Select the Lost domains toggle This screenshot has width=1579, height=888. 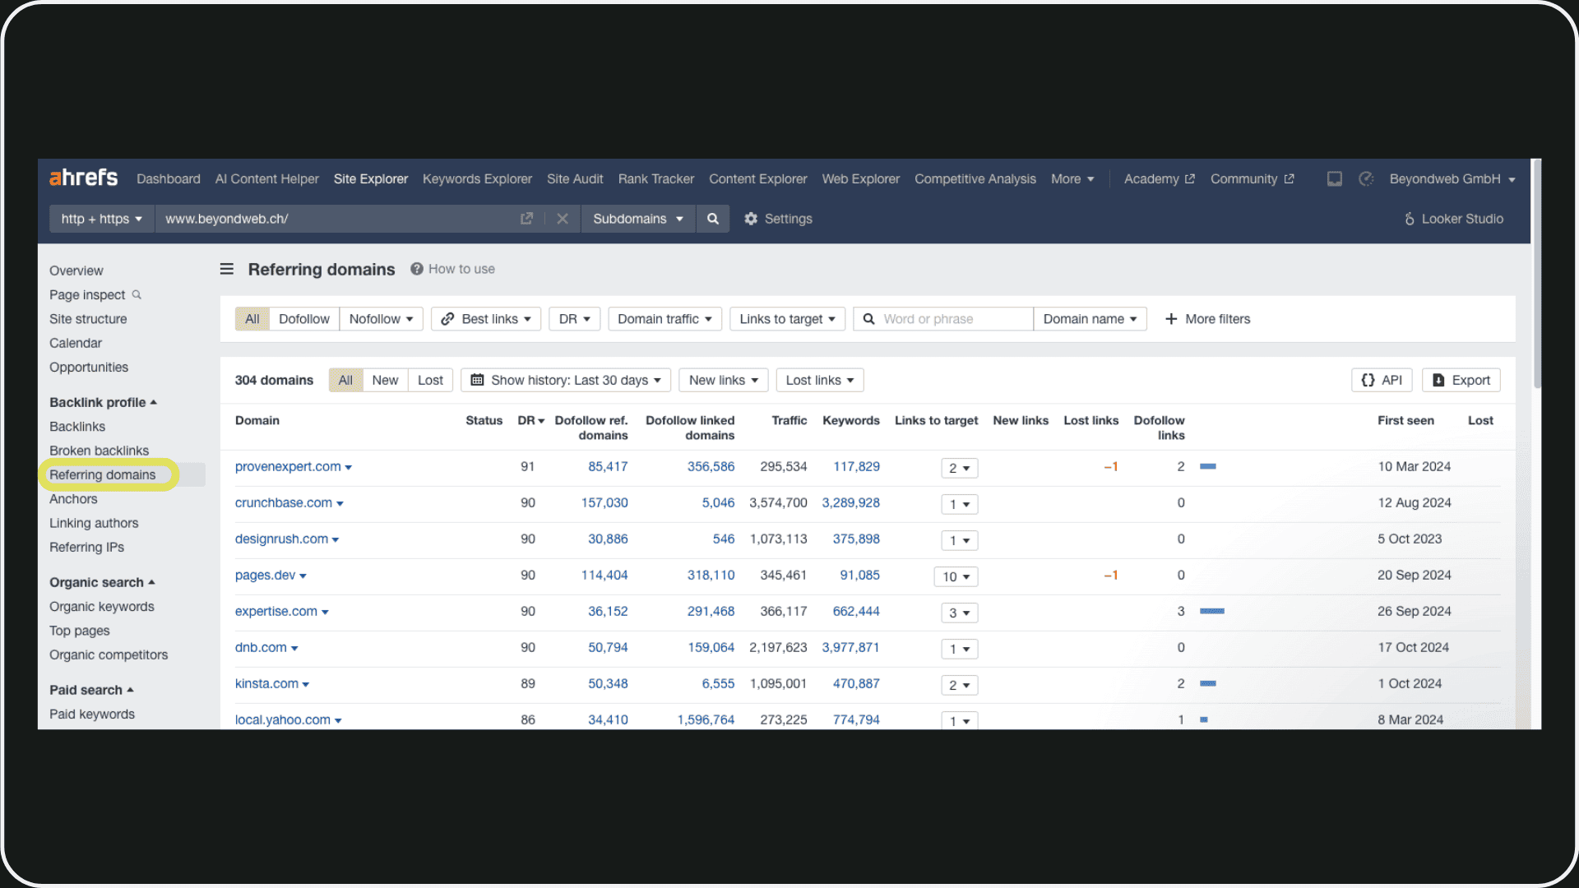click(430, 380)
